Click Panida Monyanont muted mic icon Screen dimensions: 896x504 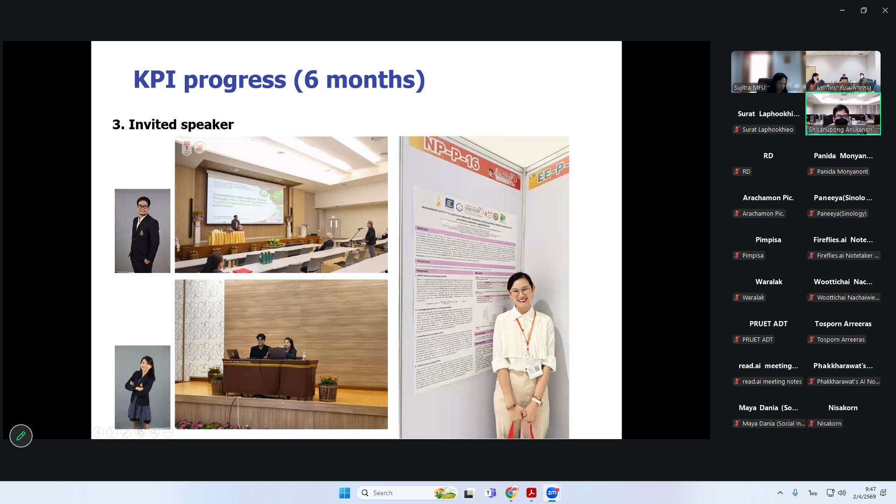812,172
